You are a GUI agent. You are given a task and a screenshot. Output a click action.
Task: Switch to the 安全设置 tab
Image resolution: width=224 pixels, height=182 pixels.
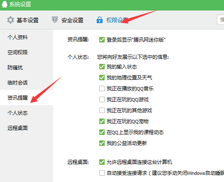72,20
